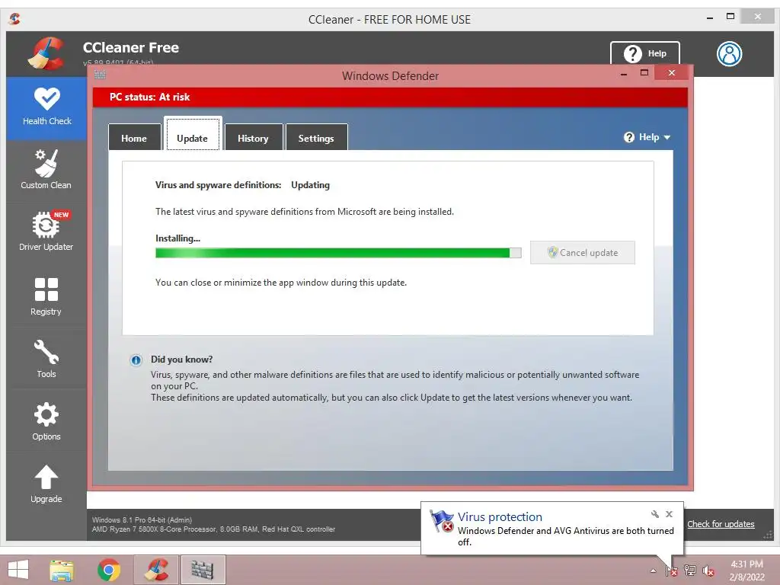
Task: Click CCleaner Help button
Action: click(x=645, y=53)
